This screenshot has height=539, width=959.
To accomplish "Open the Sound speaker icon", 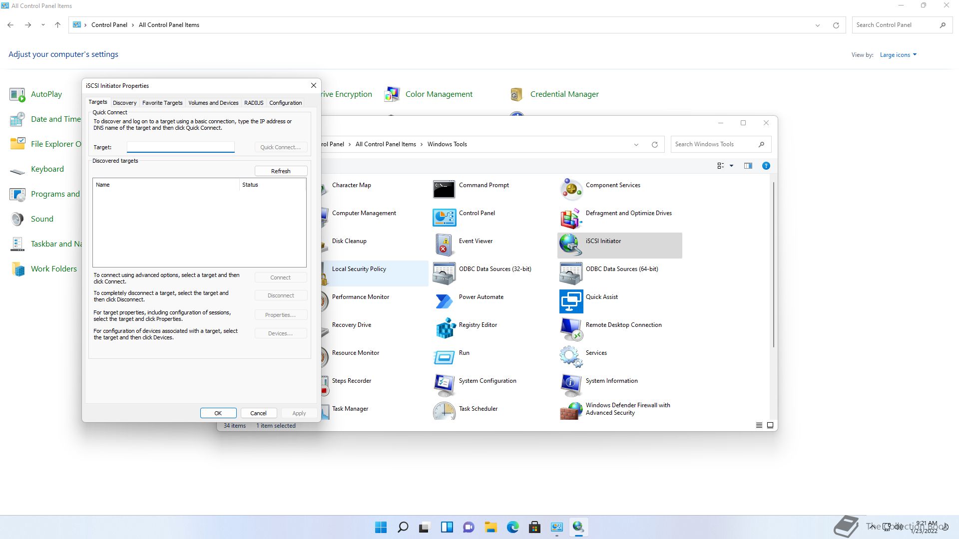I will coord(17,219).
